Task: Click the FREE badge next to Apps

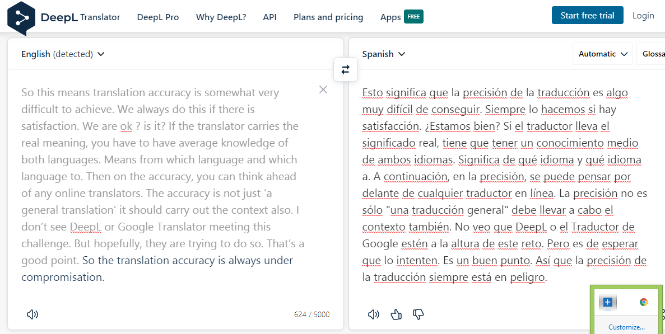Action: tap(413, 17)
